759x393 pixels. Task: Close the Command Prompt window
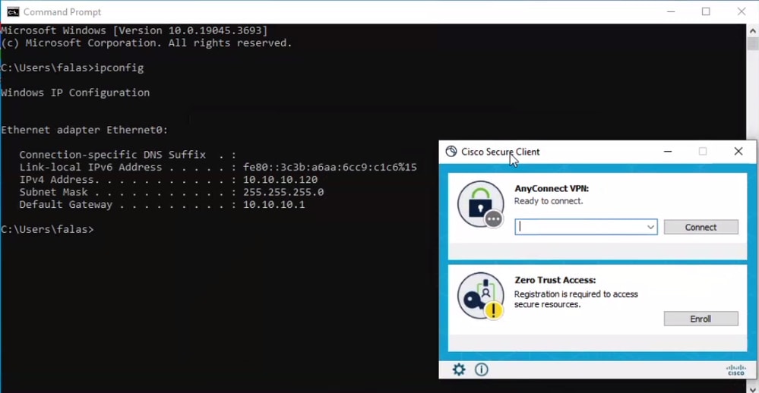[742, 11]
